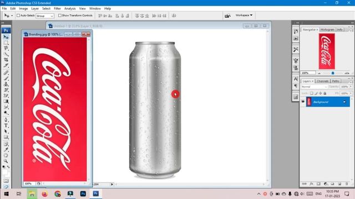The height and width of the screenshot is (199, 355).
Task: Select the Rectangular Marquee tool
Action: point(6,43)
